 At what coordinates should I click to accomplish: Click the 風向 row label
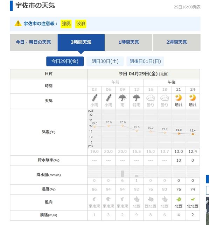(49, 202)
